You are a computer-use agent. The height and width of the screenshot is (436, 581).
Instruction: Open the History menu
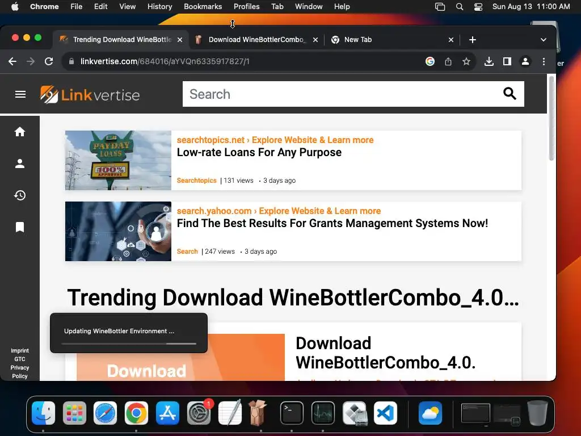coord(159,6)
